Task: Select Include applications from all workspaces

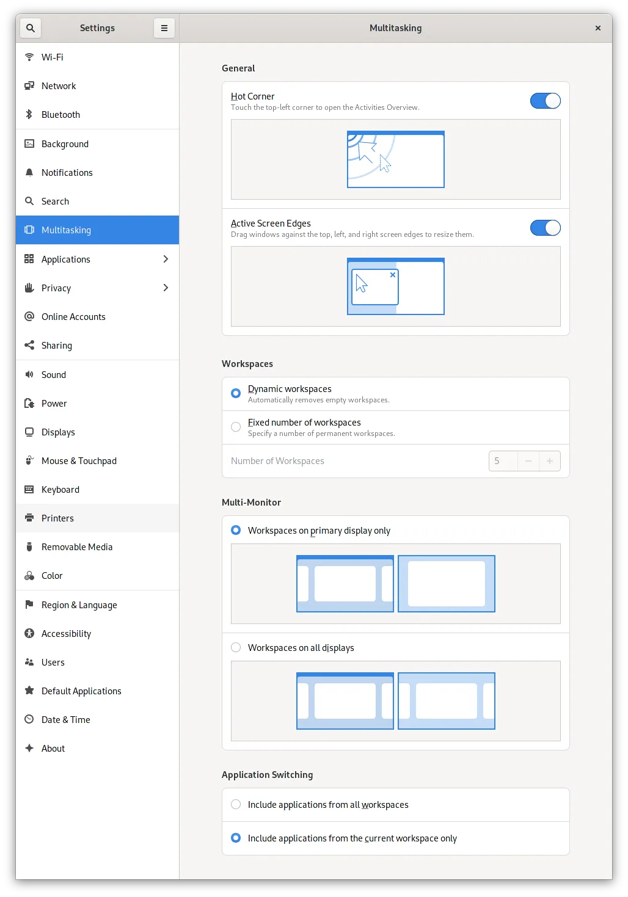Action: [x=236, y=805]
